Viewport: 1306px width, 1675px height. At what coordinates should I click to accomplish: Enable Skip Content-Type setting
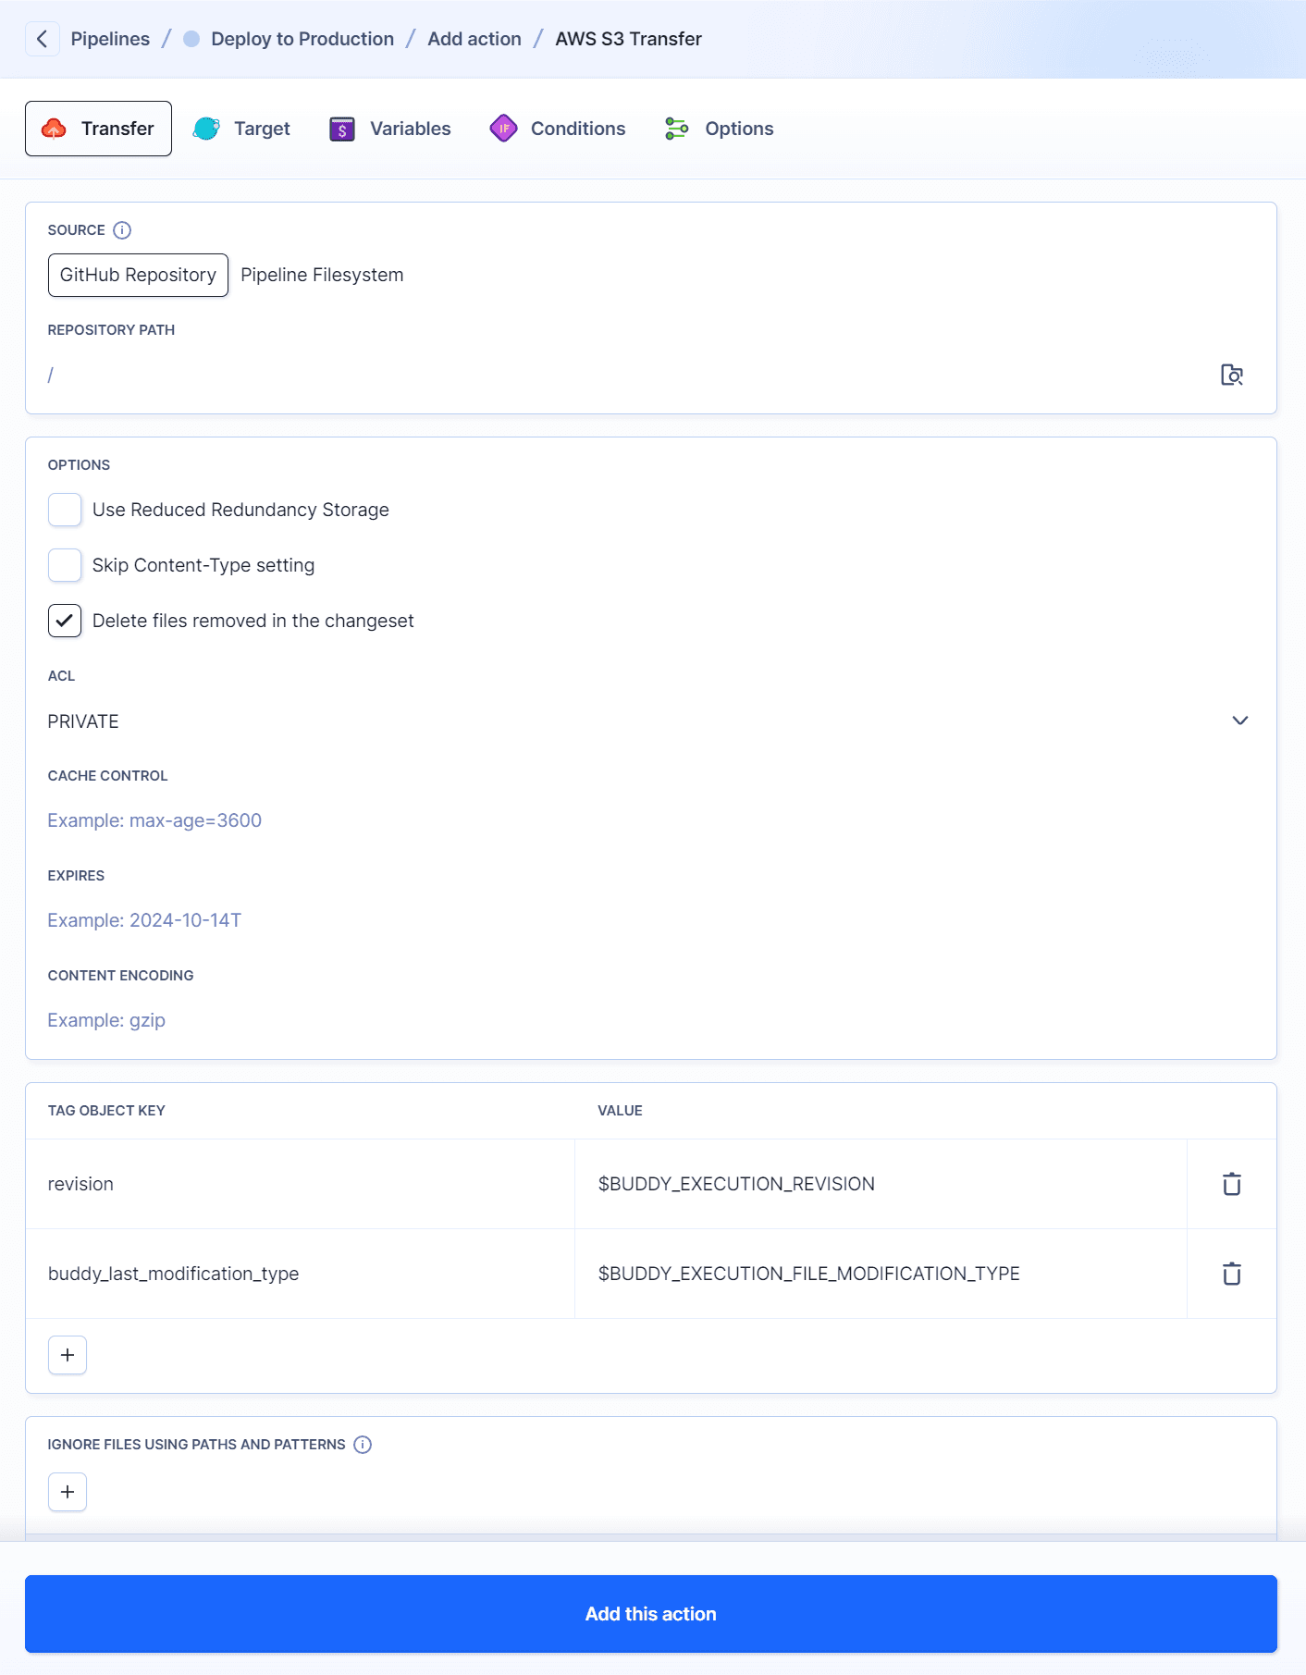pyautogui.click(x=64, y=564)
